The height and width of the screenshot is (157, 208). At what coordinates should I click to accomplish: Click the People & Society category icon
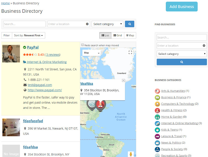click(157, 149)
